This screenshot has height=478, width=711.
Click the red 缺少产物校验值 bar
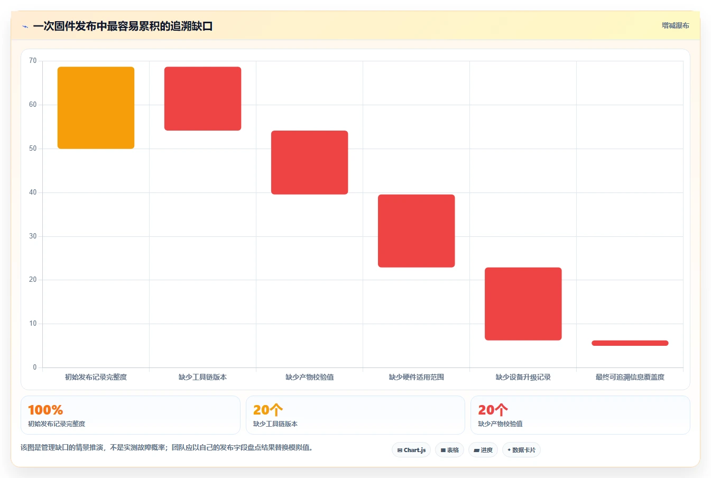309,162
